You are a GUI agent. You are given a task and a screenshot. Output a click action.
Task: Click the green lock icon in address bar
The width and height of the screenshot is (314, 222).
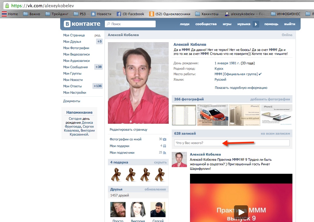(7, 5)
